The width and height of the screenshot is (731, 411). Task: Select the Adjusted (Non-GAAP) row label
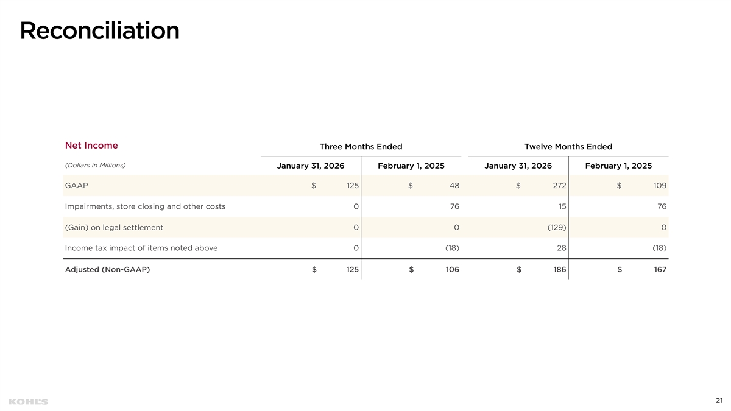[x=107, y=270]
